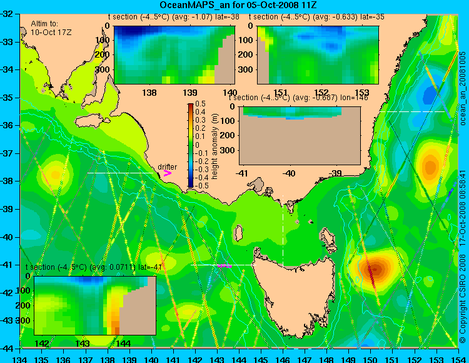Click King Island in western Bass Strait

click(x=238, y=233)
